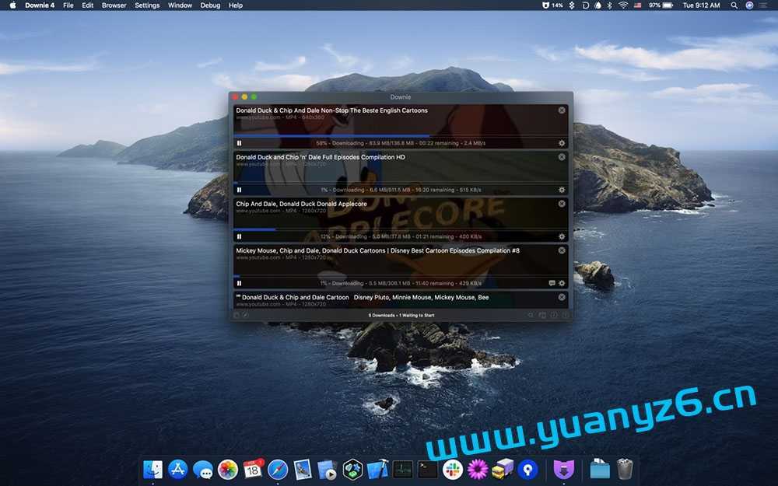Open settings gear on the Applecore download row
The height and width of the screenshot is (486, 778).
(x=561, y=236)
